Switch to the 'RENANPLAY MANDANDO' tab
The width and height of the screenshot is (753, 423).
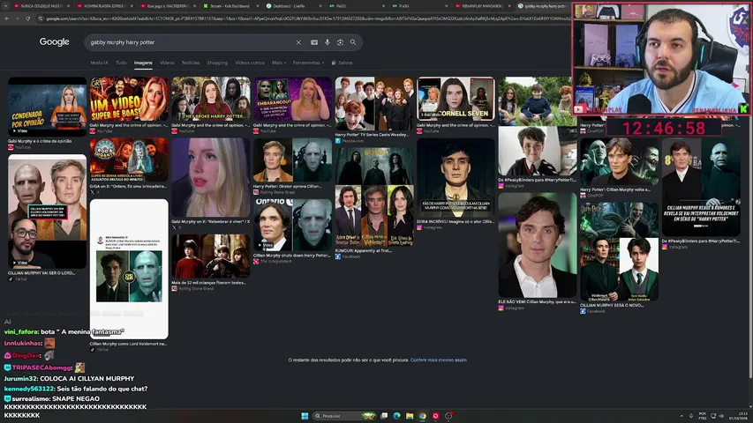click(482, 6)
